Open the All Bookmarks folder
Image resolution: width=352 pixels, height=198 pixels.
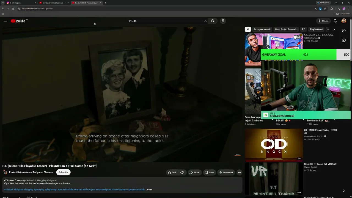[343, 14]
